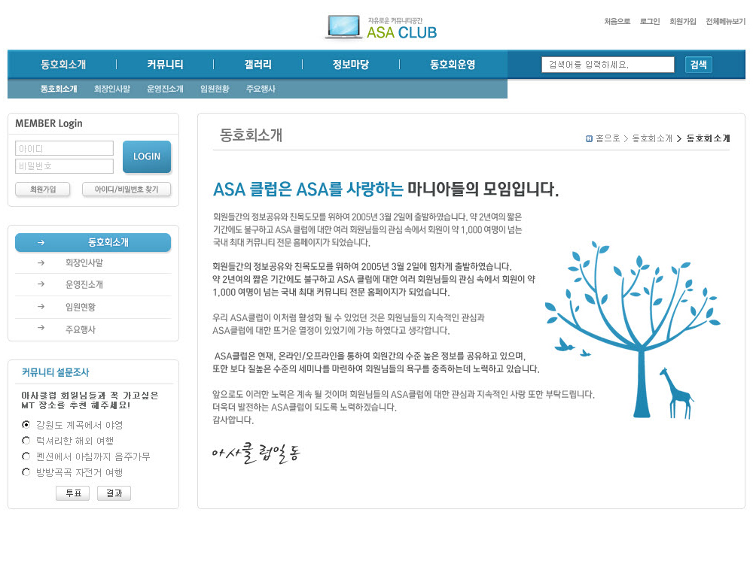Click the arrow icon next to 주요행사
Screen dimensions: 753x564
click(x=41, y=329)
